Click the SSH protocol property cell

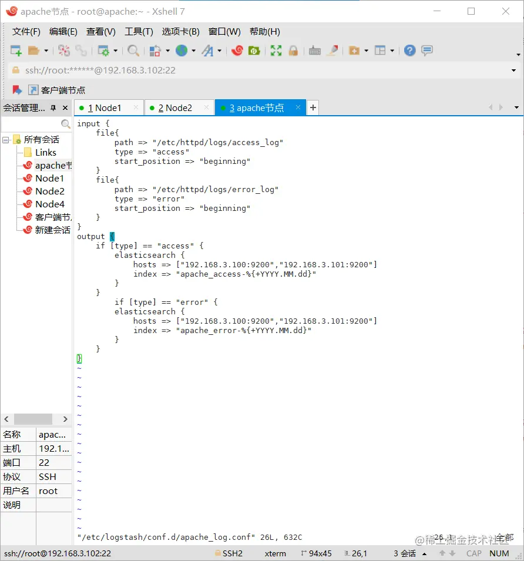pyautogui.click(x=54, y=477)
